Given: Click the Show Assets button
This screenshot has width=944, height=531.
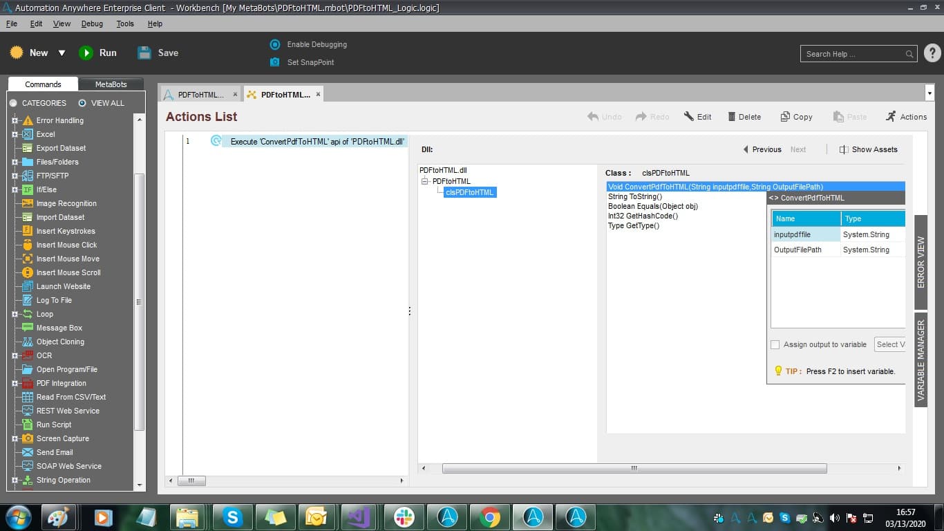Looking at the screenshot, I should [x=869, y=149].
